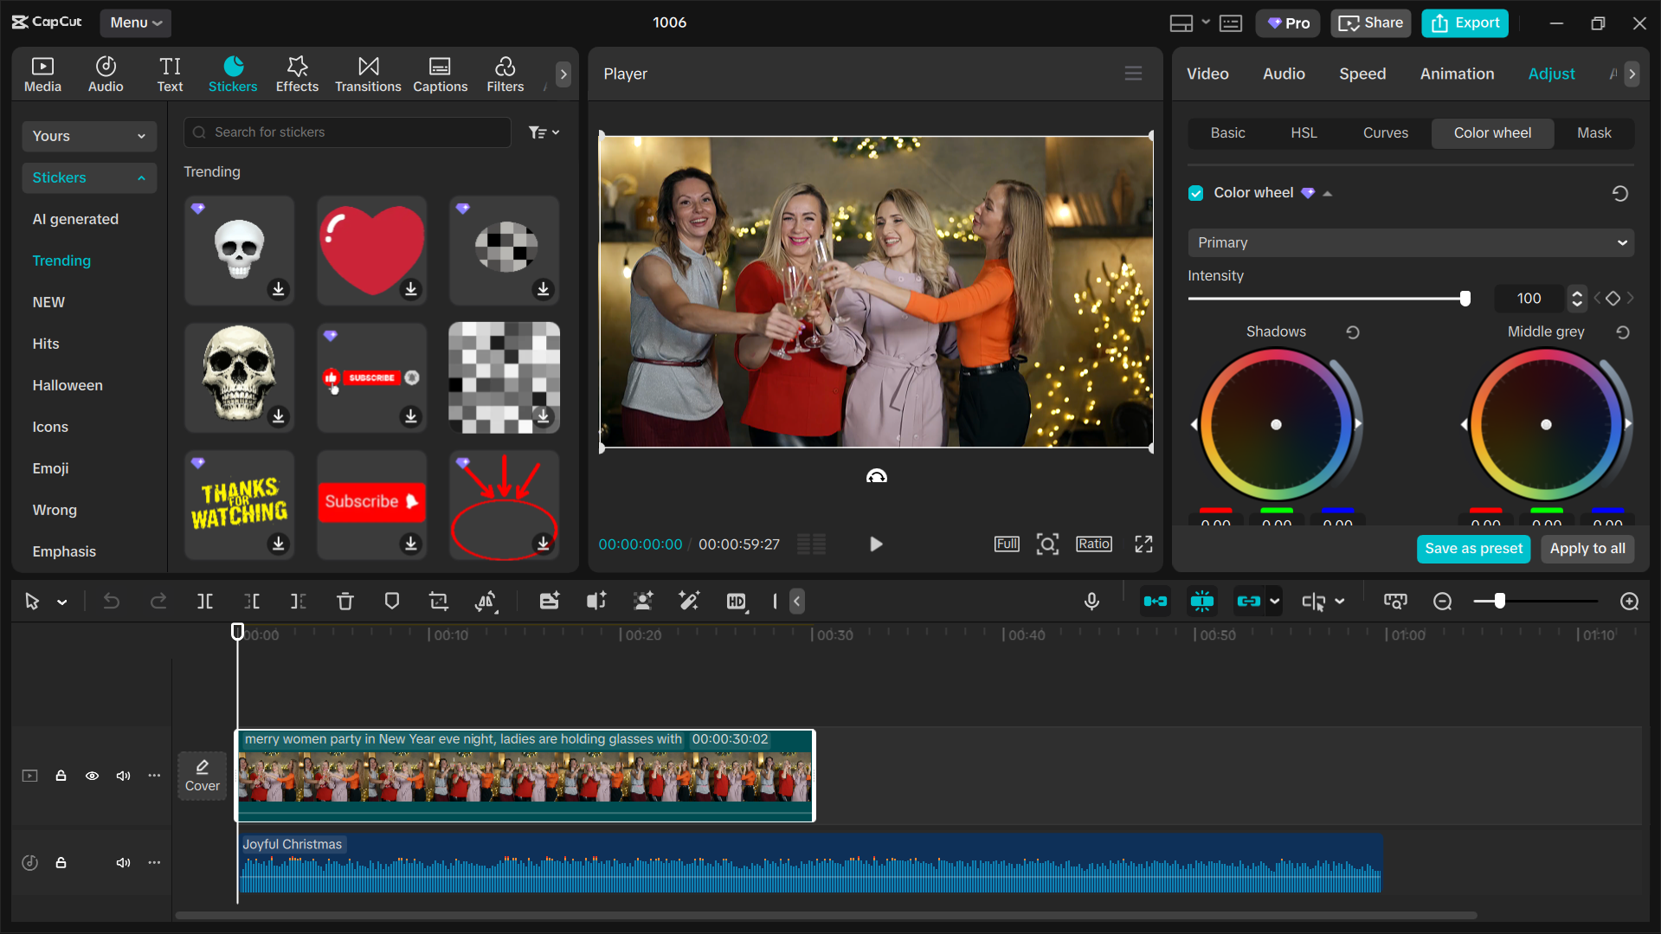The width and height of the screenshot is (1661, 934).
Task: Click the undo arrow in timeline toolbar
Action: click(x=112, y=601)
